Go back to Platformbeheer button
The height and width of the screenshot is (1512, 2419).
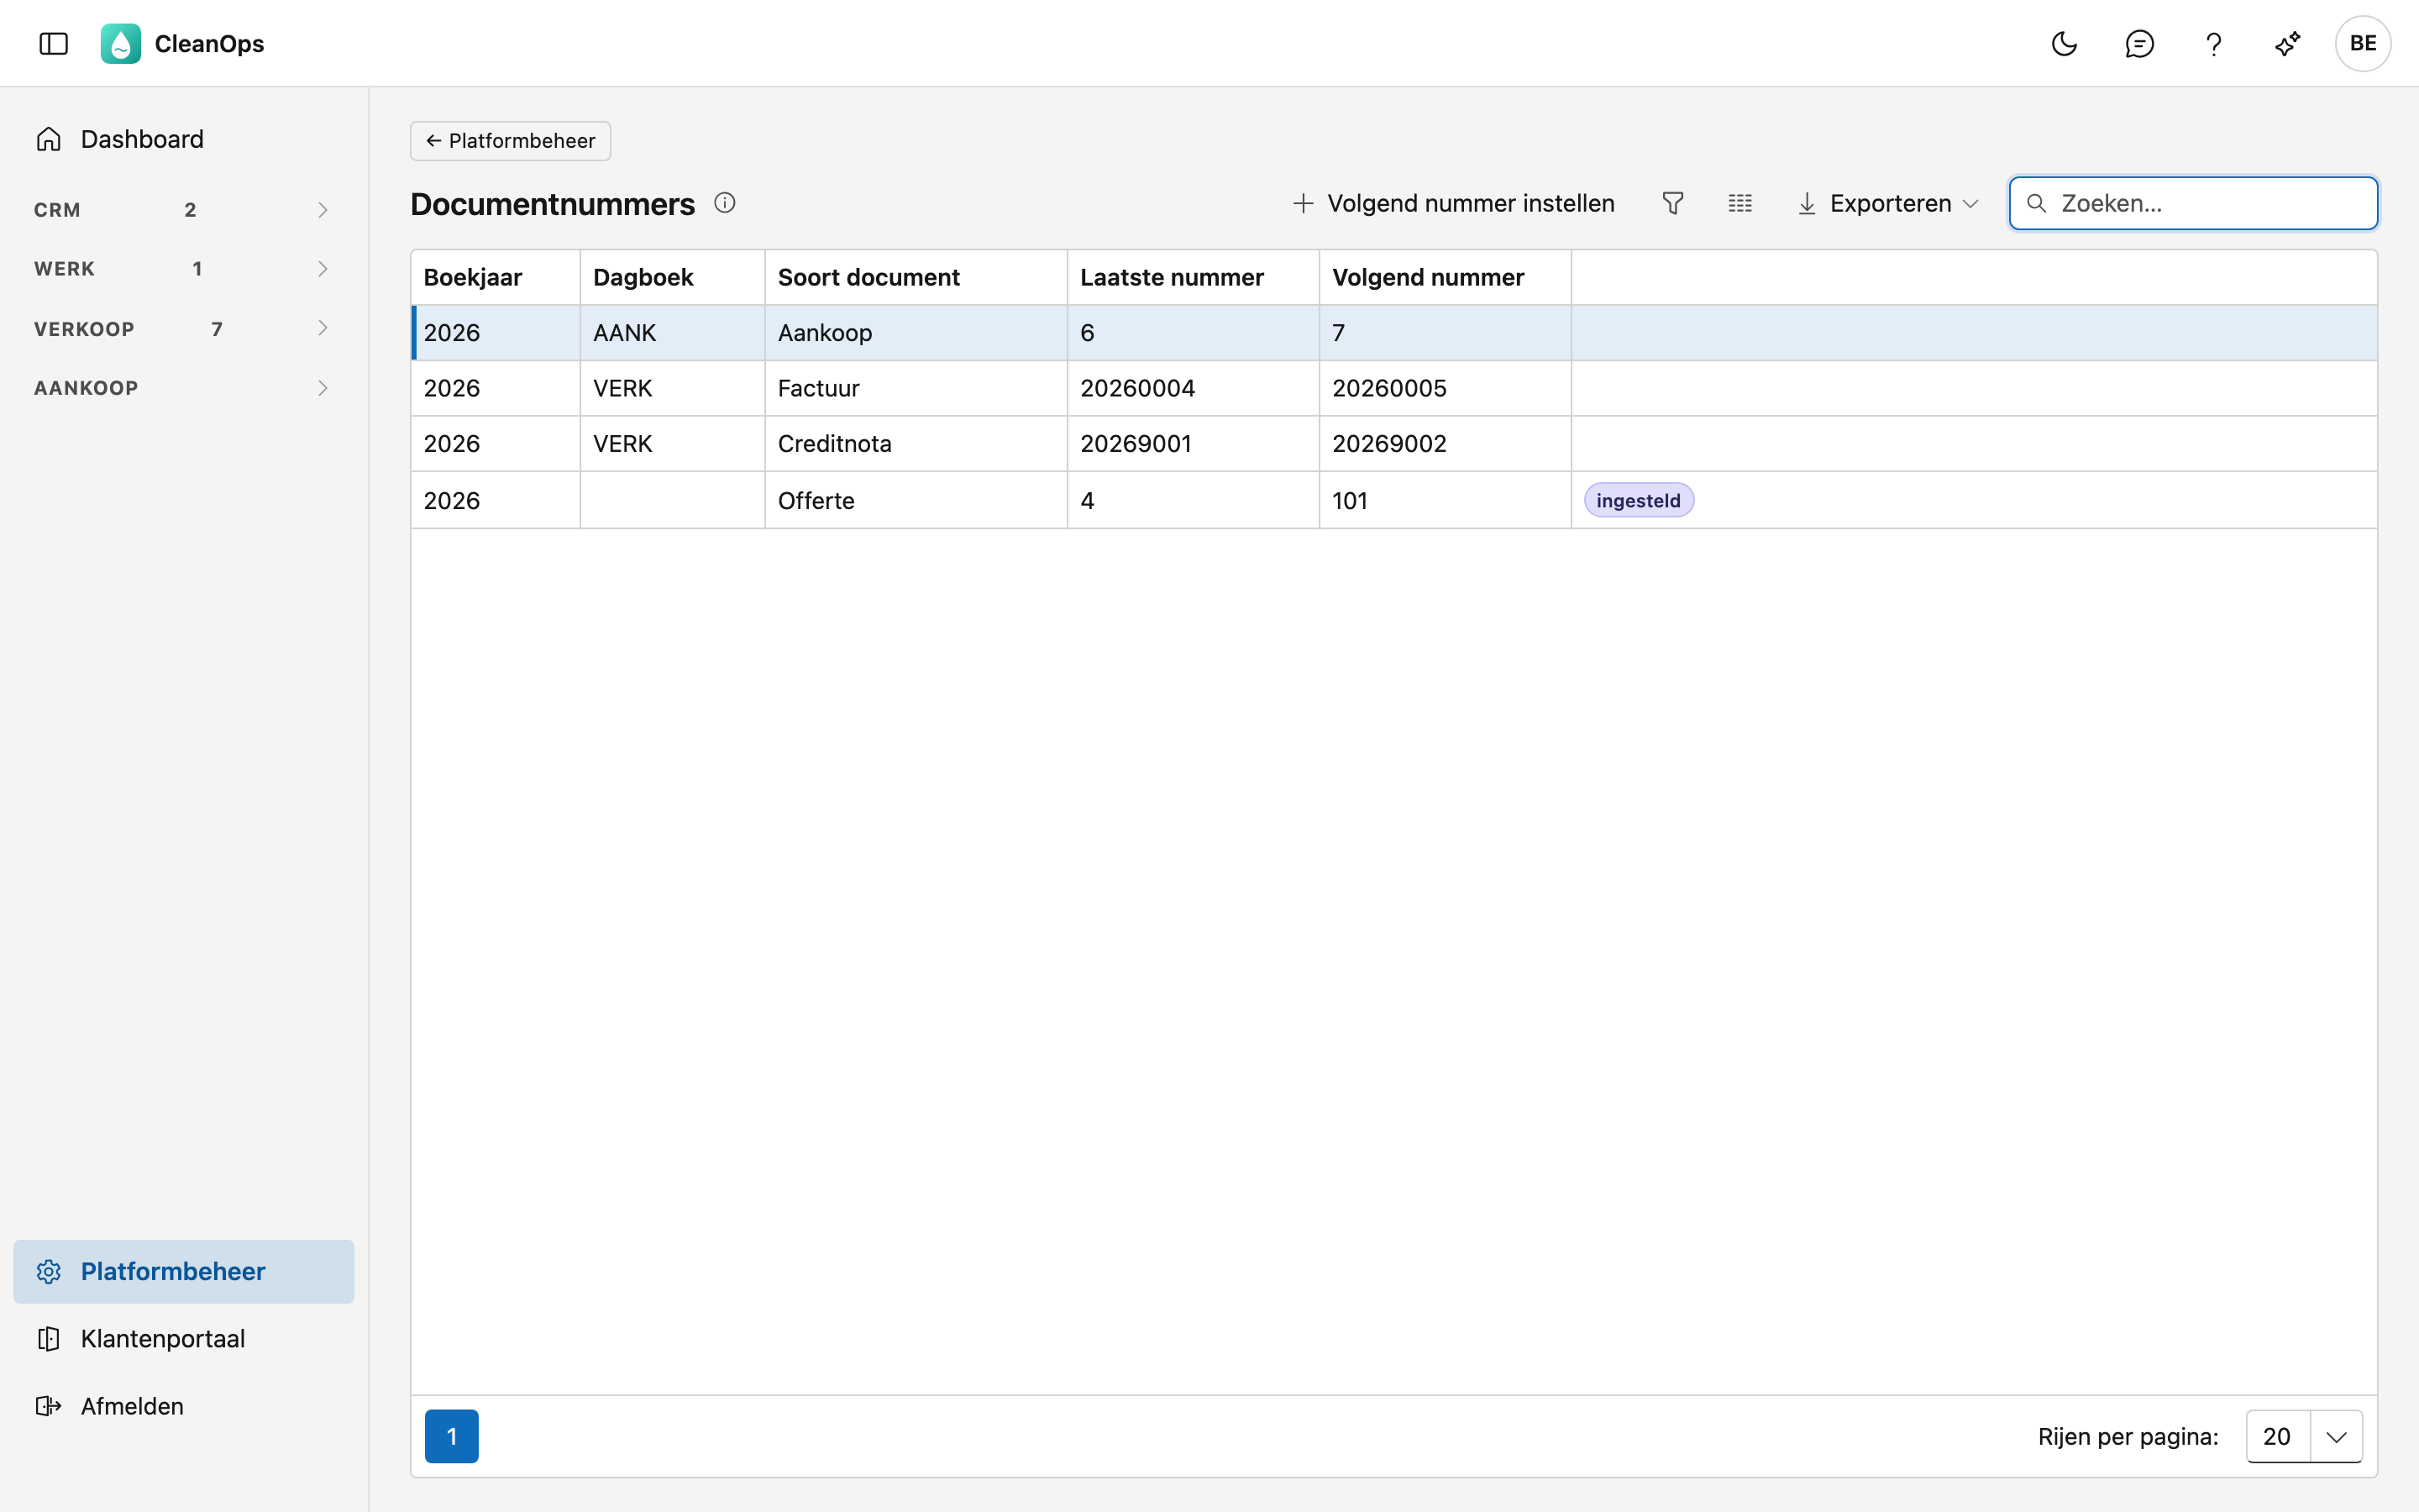point(511,141)
